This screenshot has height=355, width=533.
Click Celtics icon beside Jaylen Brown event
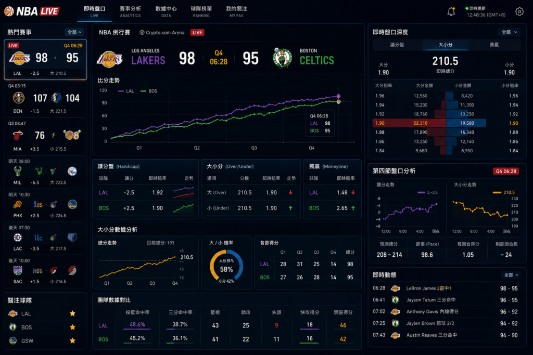pyautogui.click(x=395, y=323)
